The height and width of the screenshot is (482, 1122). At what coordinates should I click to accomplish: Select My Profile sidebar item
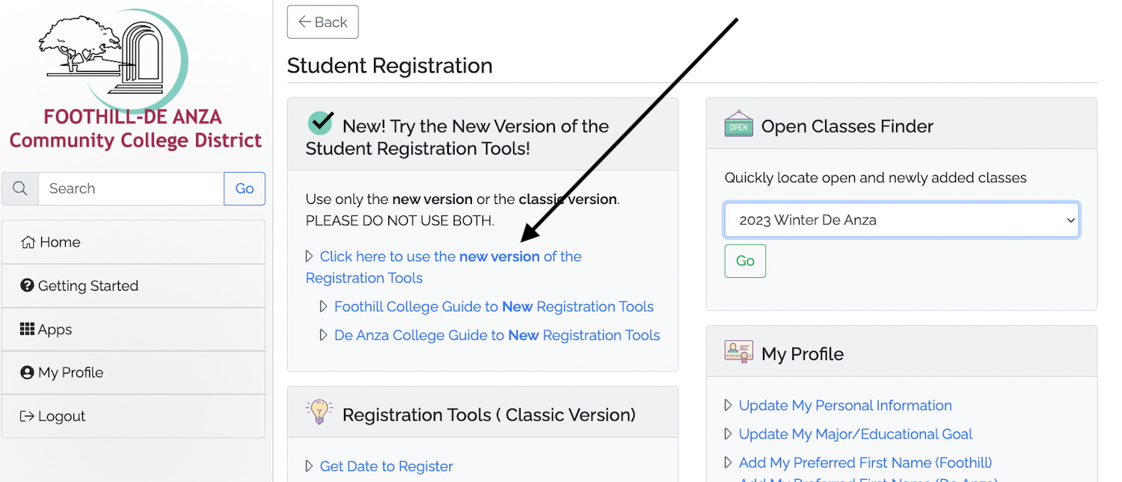tap(133, 372)
